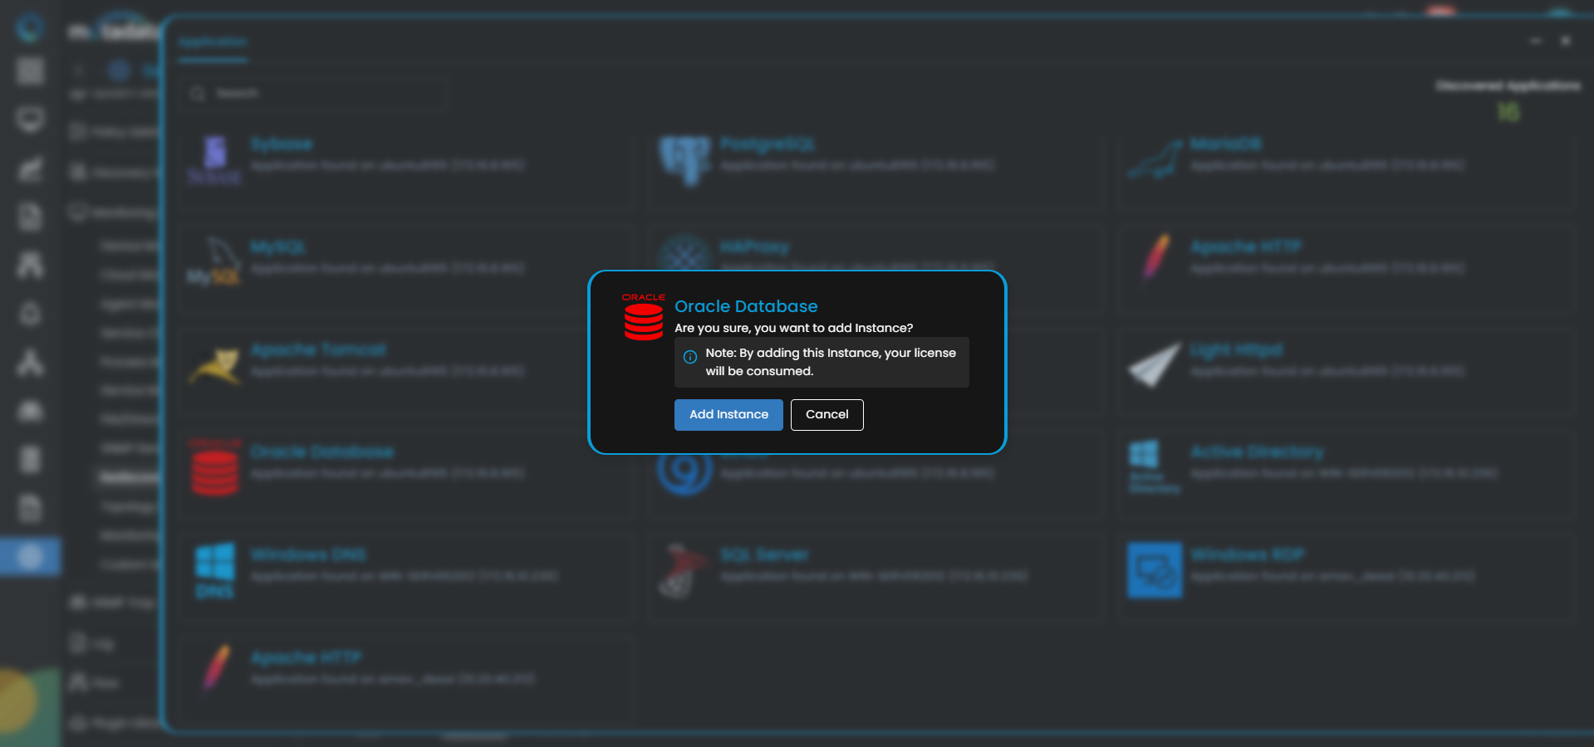Click the Apache Tomcat cat icon
Screen dimensions: 1594x747
tap(214, 365)
